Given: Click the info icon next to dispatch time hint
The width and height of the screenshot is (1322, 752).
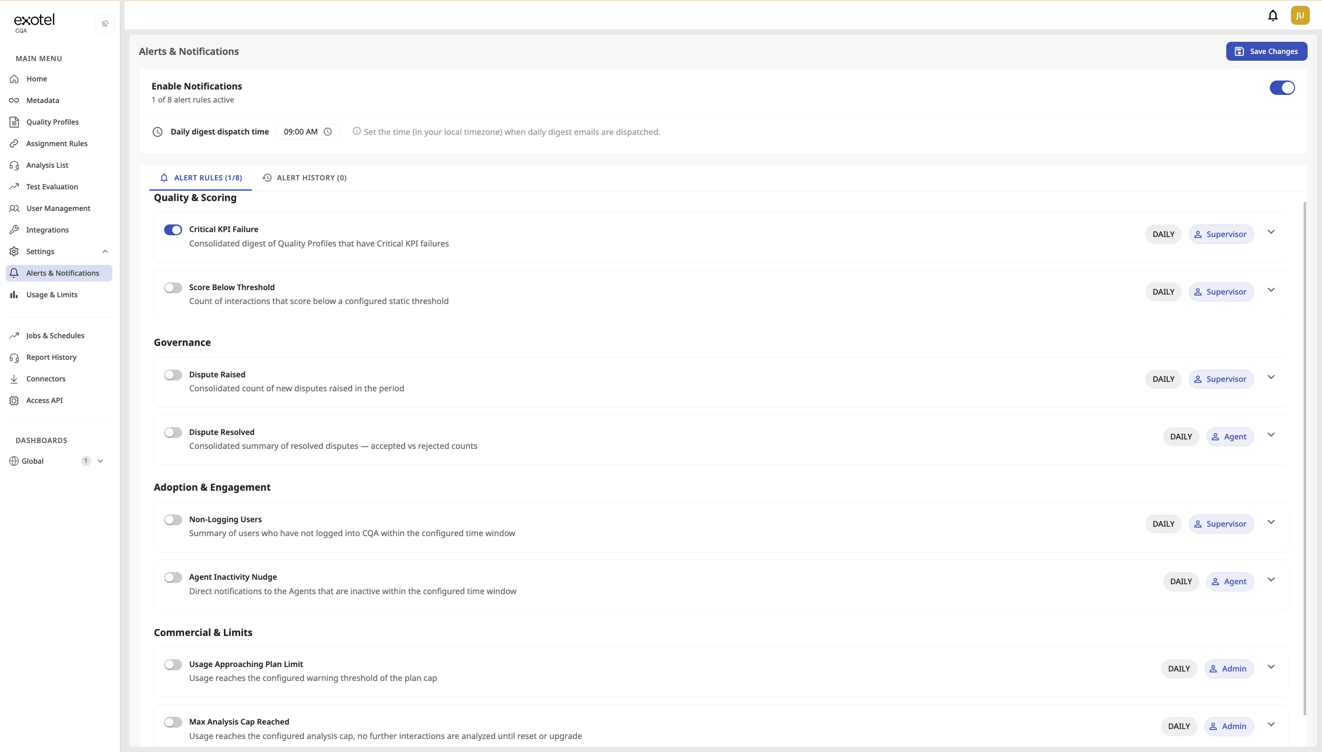Looking at the screenshot, I should (356, 131).
